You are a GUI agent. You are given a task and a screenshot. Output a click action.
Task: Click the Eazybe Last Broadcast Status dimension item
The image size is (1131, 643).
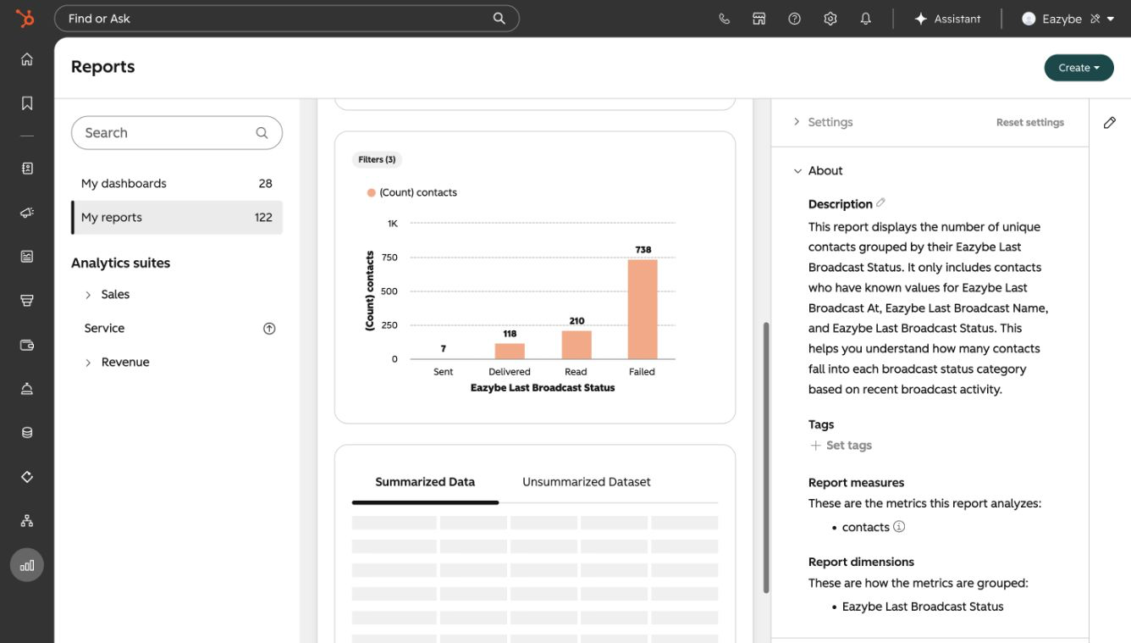pos(923,607)
